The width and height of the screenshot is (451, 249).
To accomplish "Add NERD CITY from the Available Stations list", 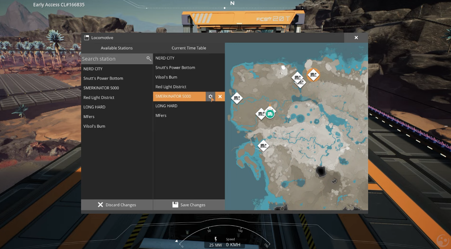I will point(117,69).
